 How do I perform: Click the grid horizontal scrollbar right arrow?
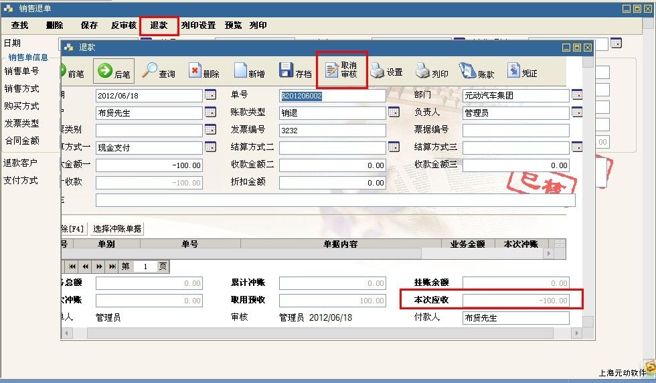click(548, 254)
